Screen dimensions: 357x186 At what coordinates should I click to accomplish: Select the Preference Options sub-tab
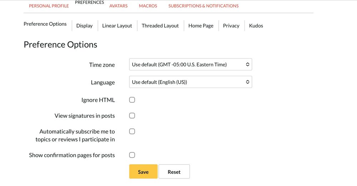[45, 24]
